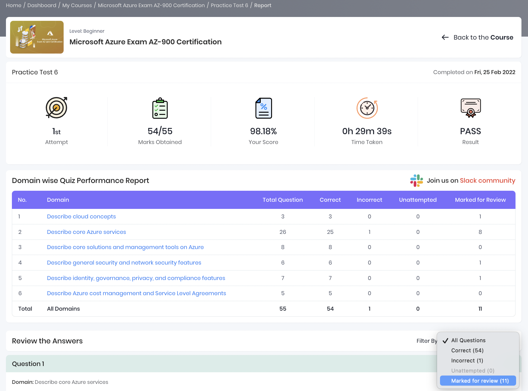The image size is (528, 391).
Task: Filter by Marked for review (11)
Action: click(x=478, y=381)
